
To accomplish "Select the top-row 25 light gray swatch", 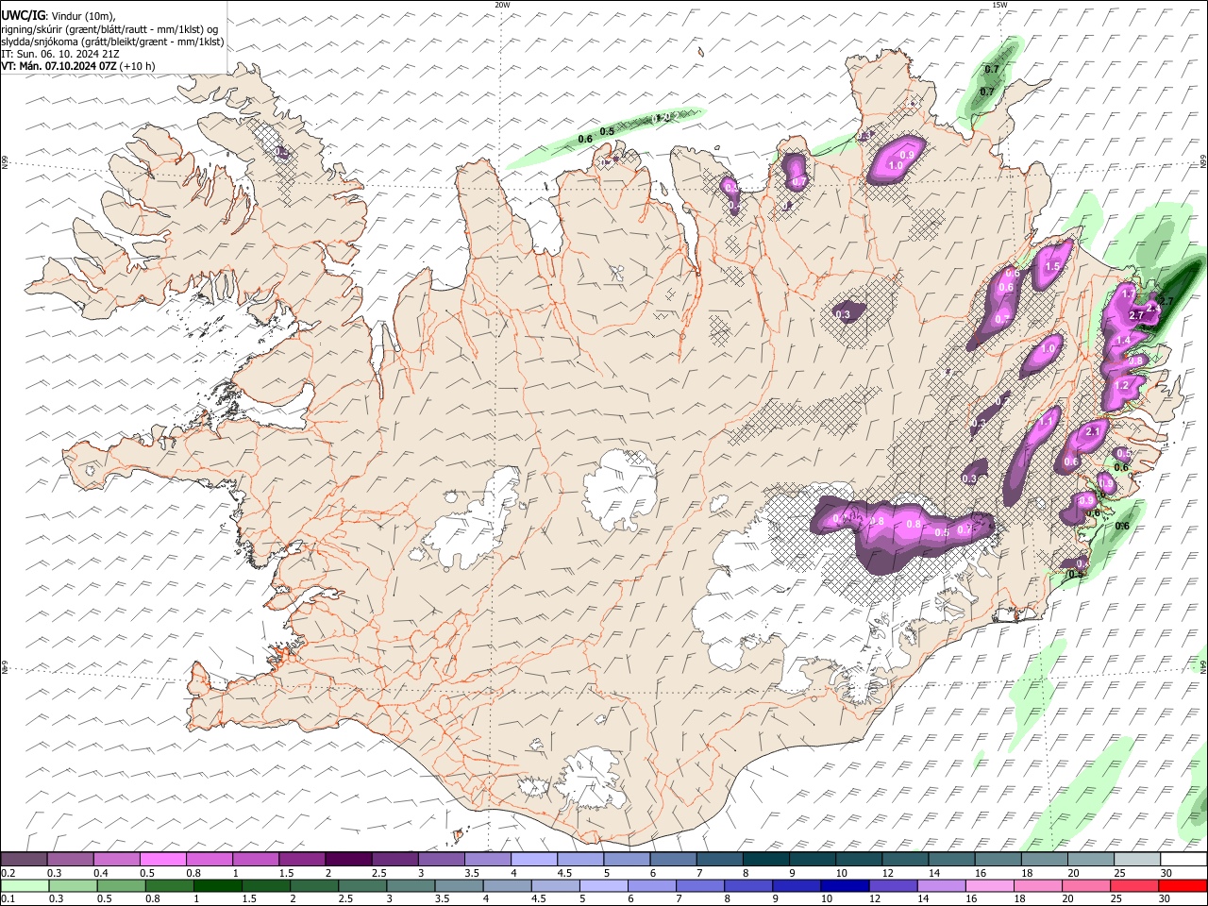I will tap(1137, 859).
